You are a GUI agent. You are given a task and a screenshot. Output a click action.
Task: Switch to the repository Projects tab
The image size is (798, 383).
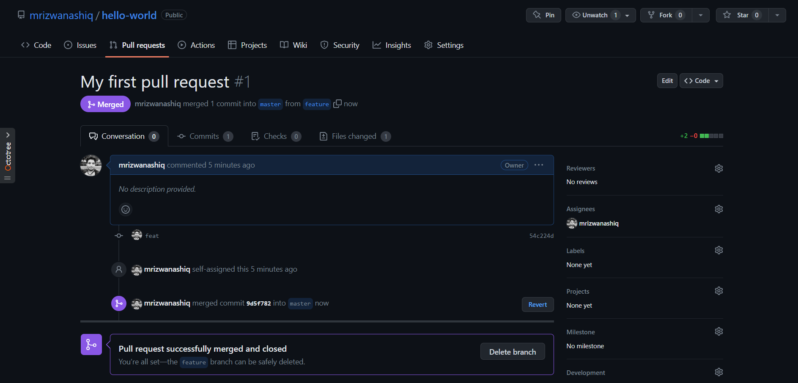tap(247, 45)
